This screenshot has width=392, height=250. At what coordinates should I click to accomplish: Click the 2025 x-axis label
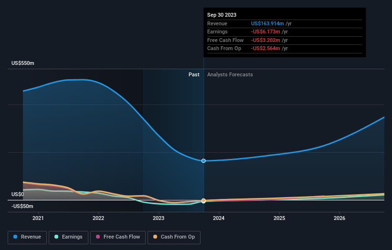click(279, 218)
